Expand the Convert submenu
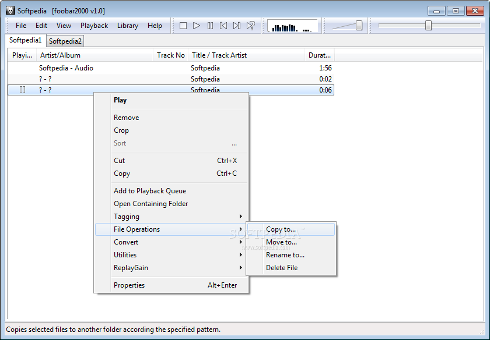Viewport: 490px width, 340px height. 171,242
